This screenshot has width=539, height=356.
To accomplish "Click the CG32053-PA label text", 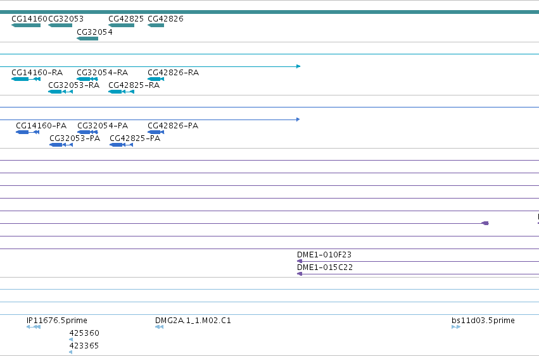I will coord(75,138).
